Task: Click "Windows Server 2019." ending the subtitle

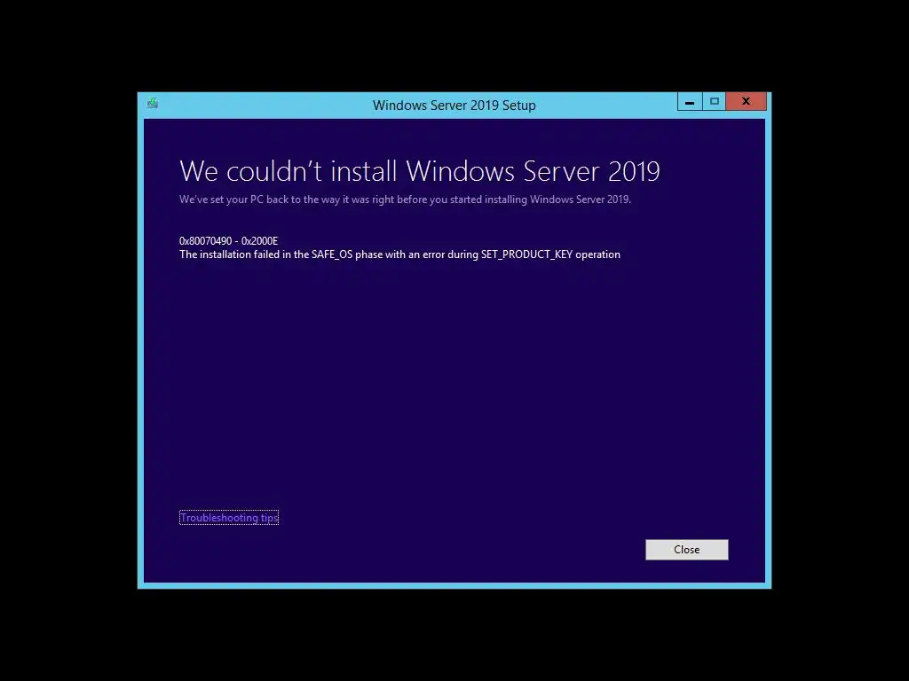Action: 581,200
